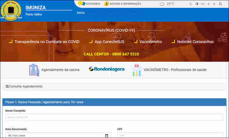
Task: Toggle high contrast mode icon
Action: [197, 4]
